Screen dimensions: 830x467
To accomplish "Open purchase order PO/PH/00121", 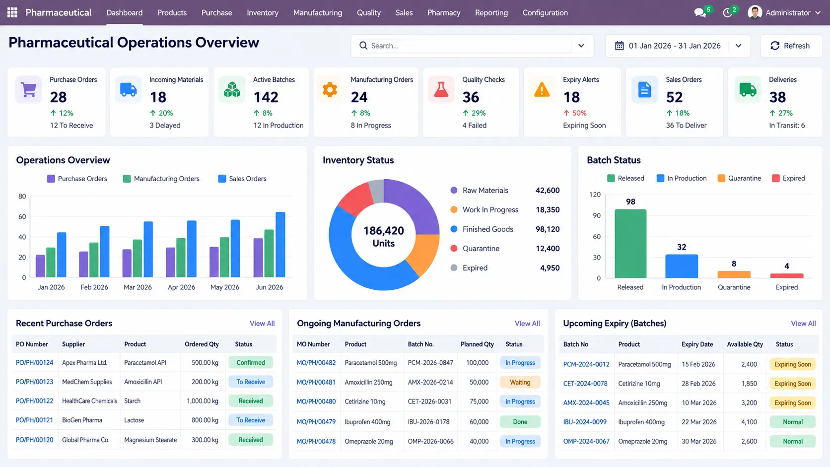I will click(x=34, y=420).
